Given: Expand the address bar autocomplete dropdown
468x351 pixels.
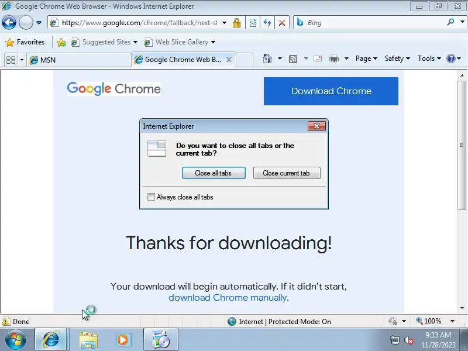Looking at the screenshot, I should pyautogui.click(x=225, y=23).
